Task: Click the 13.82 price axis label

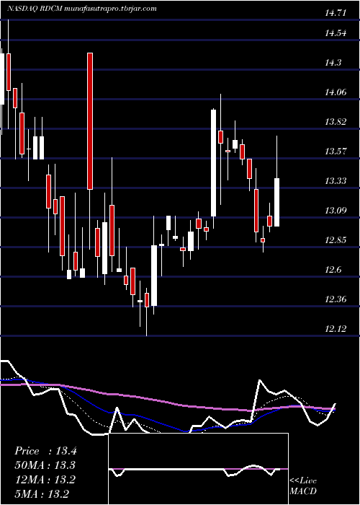Action: (x=336, y=122)
